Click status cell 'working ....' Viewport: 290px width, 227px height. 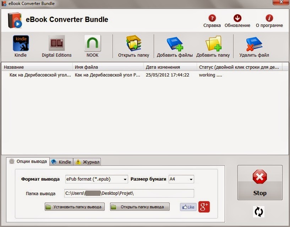pyautogui.click(x=210, y=75)
